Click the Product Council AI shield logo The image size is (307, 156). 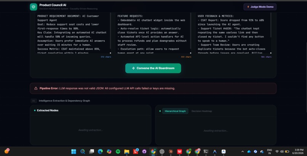coord(34,7)
